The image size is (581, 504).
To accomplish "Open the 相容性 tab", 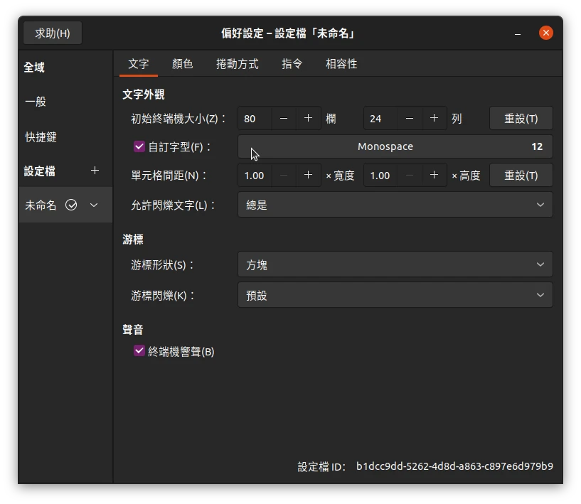I will [341, 64].
